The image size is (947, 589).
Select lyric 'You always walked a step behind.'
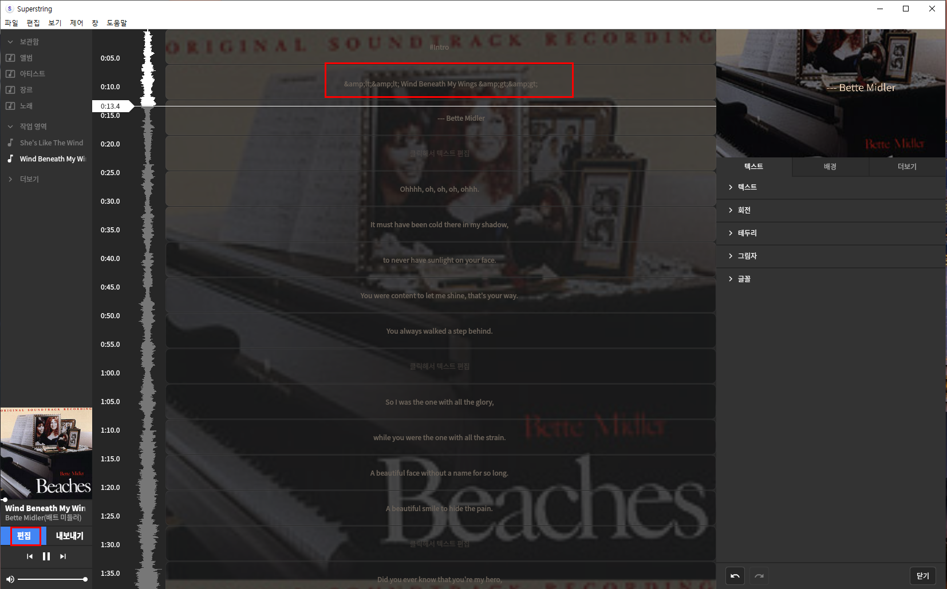coord(440,331)
